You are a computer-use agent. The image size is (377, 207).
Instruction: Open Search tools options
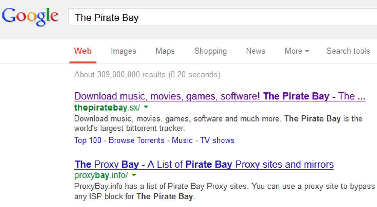[x=348, y=51]
